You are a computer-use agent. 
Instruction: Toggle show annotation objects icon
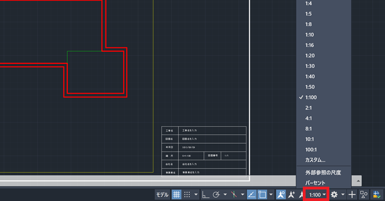pos(281,194)
